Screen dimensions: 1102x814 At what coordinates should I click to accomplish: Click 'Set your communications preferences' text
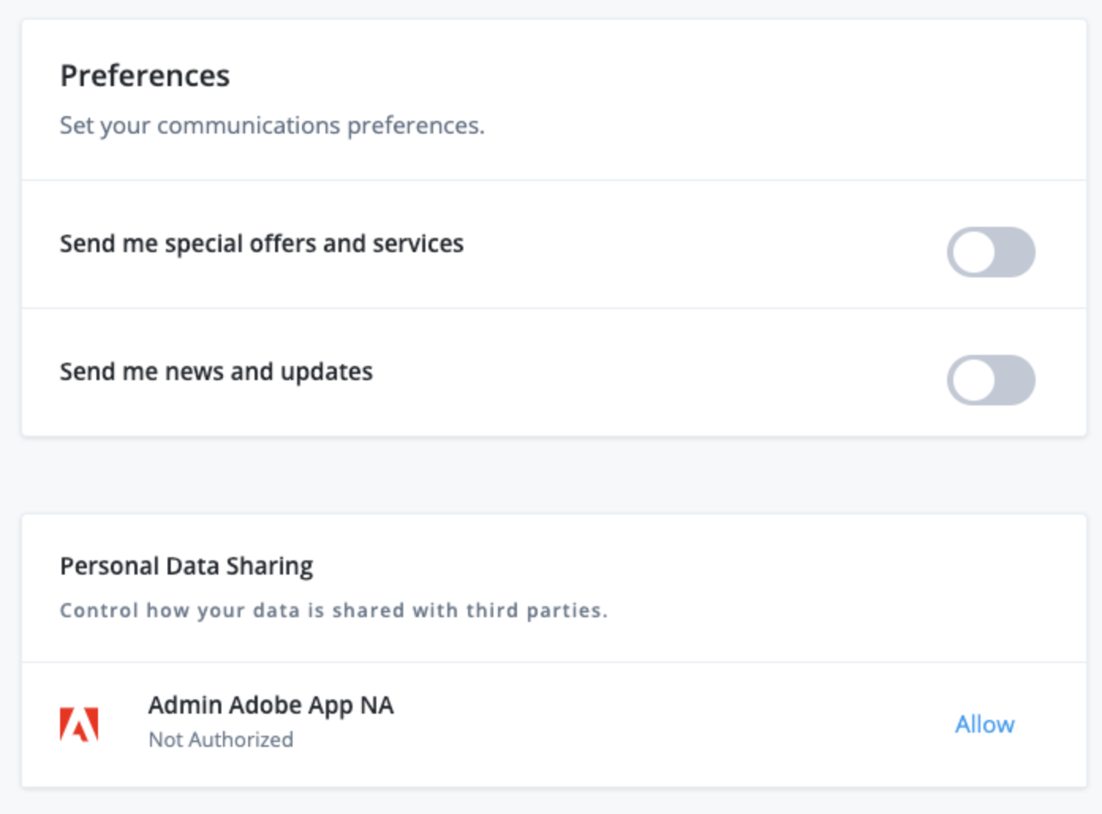(272, 125)
